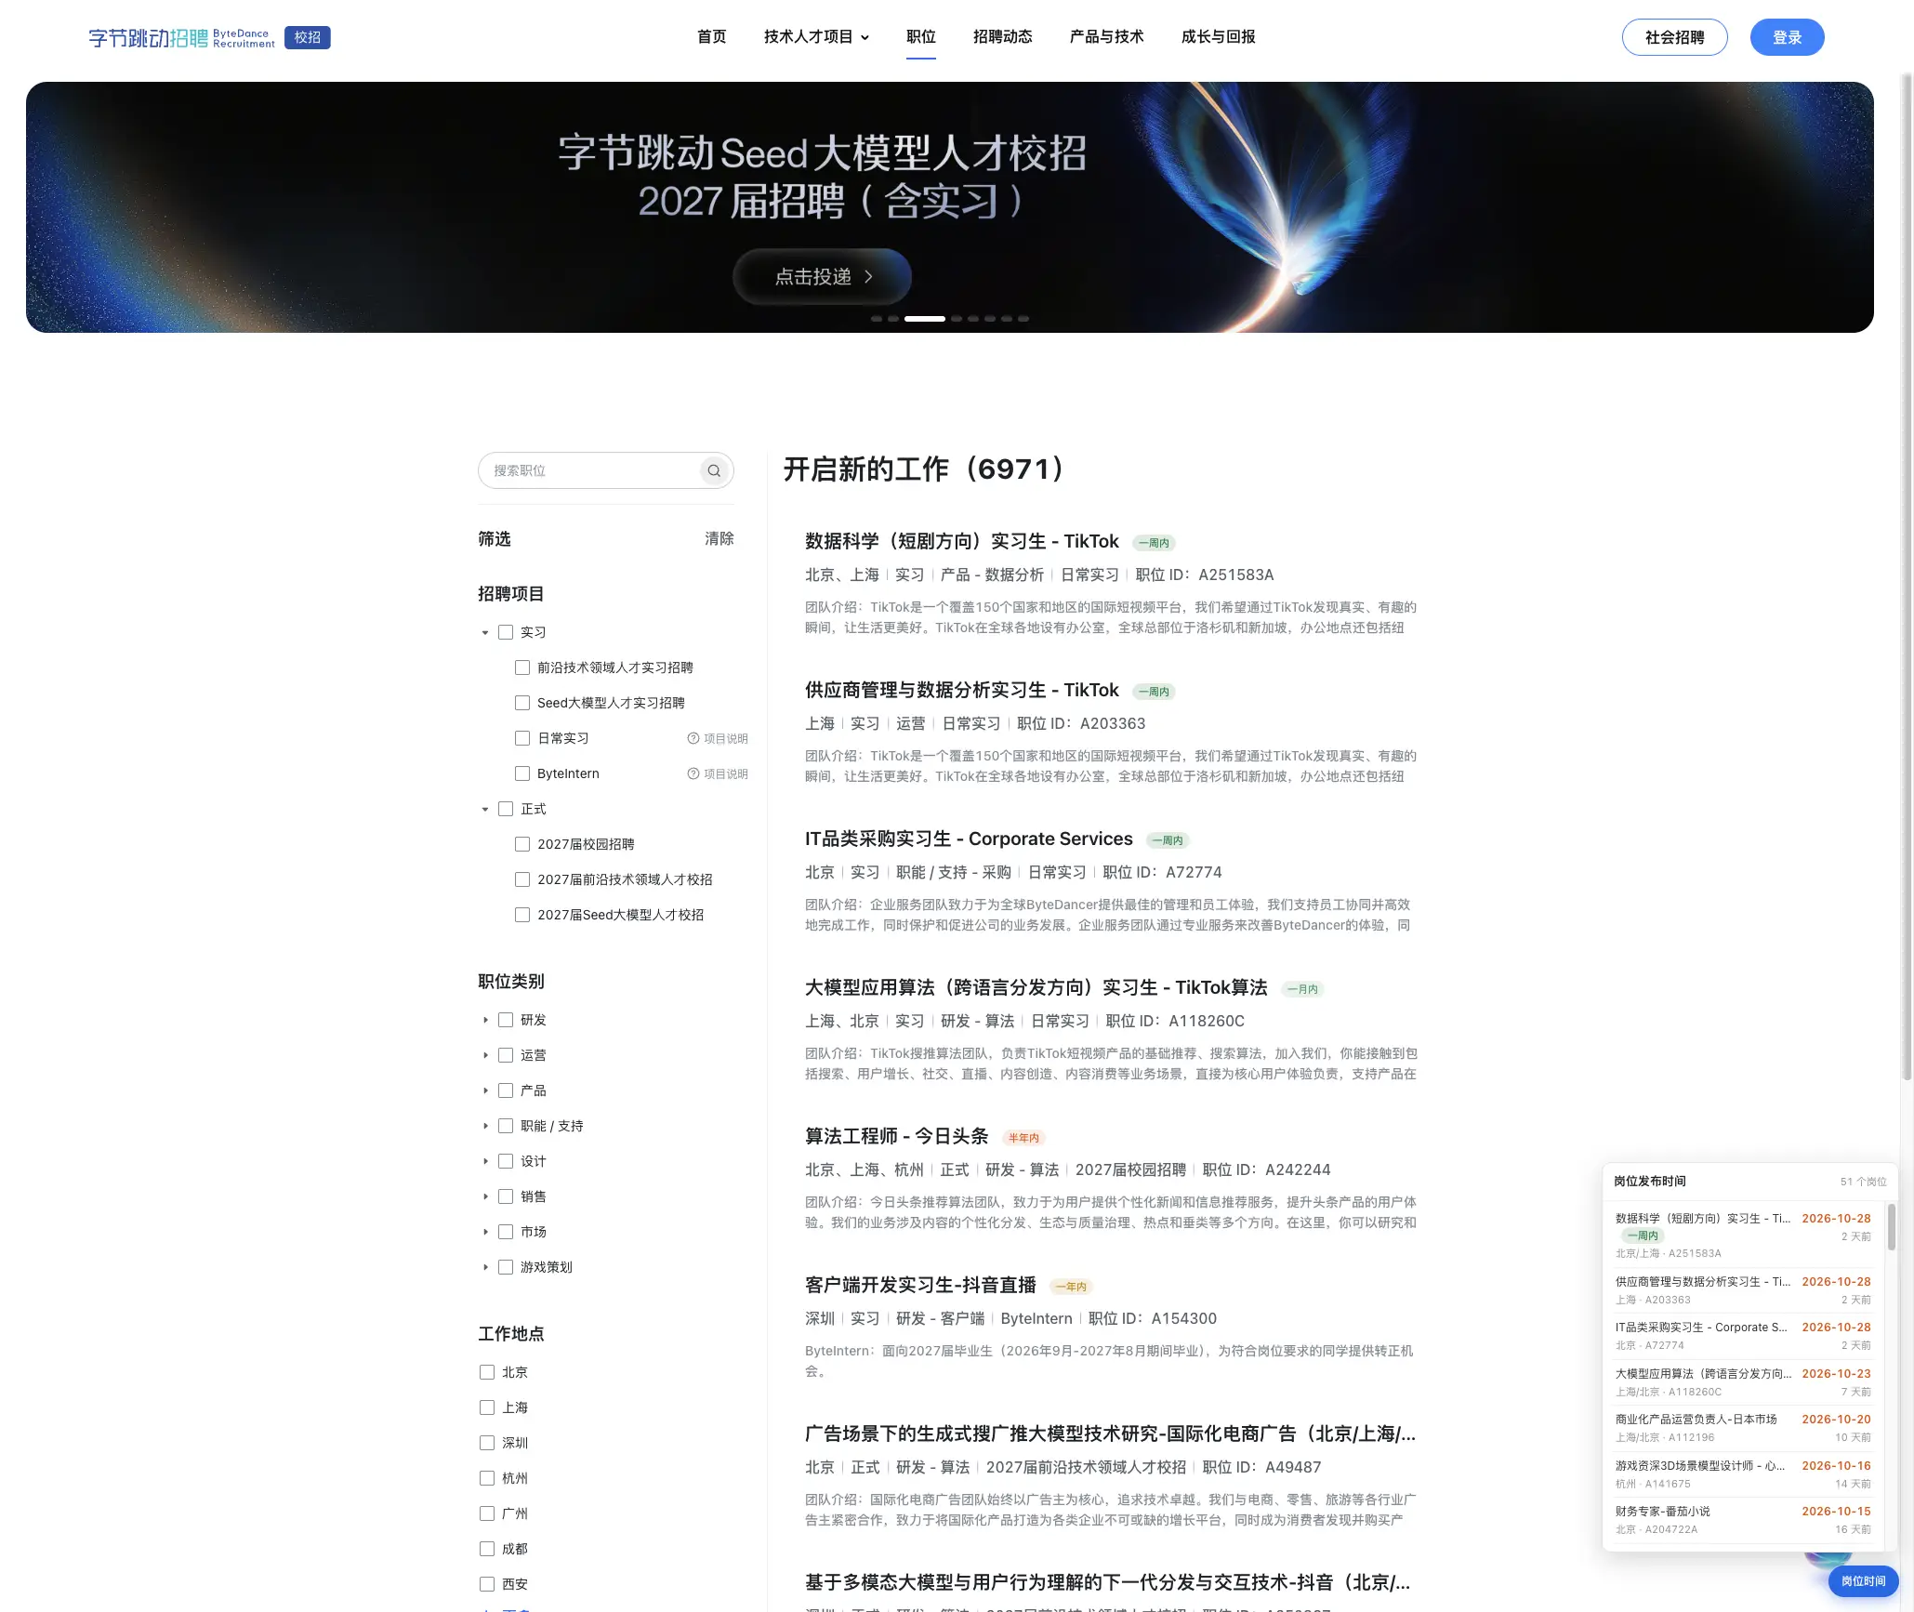Viewport: 1914px width, 1612px height.
Task: Click 清除 to clear filters
Action: (x=719, y=538)
